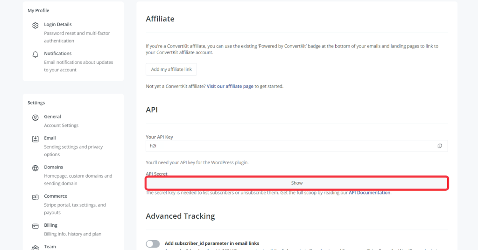
Task: Click the Login Details gear icon
Action: (x=35, y=26)
